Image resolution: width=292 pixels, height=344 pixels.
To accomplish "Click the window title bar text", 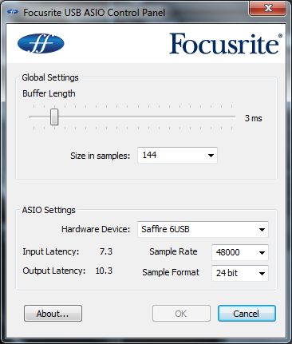I will coord(94,13).
